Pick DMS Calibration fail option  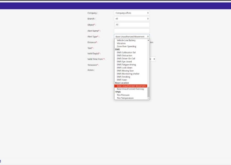[x=126, y=52]
